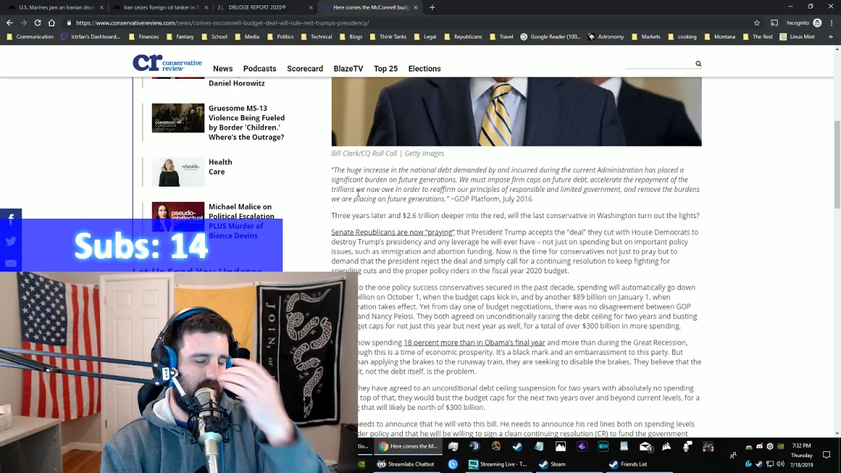Expand the Astronomy bookmarks folder
The image size is (841, 473).
point(606,37)
